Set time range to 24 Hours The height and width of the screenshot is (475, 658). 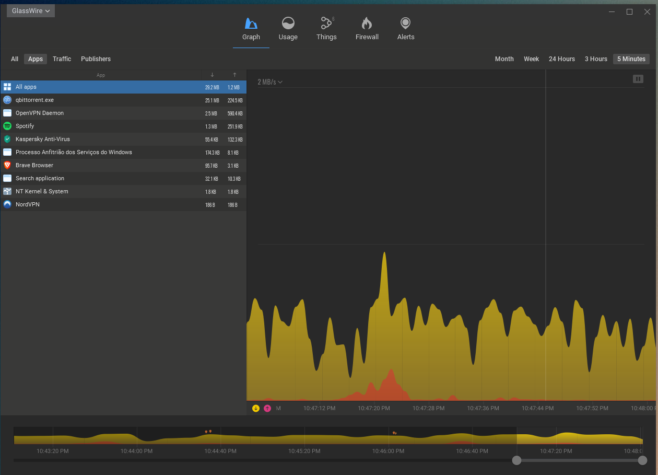click(x=561, y=59)
